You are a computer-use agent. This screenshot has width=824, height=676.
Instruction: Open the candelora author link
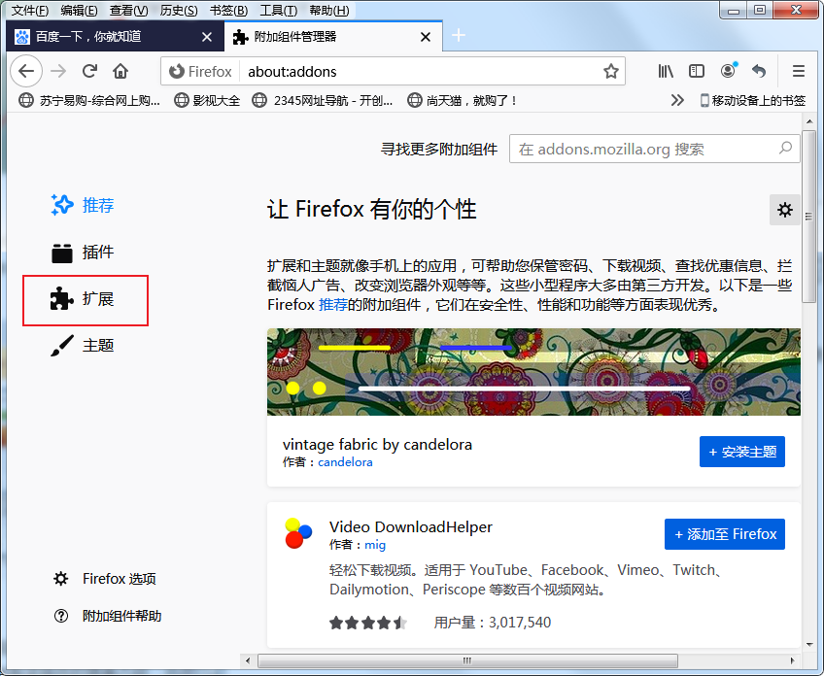coord(345,462)
